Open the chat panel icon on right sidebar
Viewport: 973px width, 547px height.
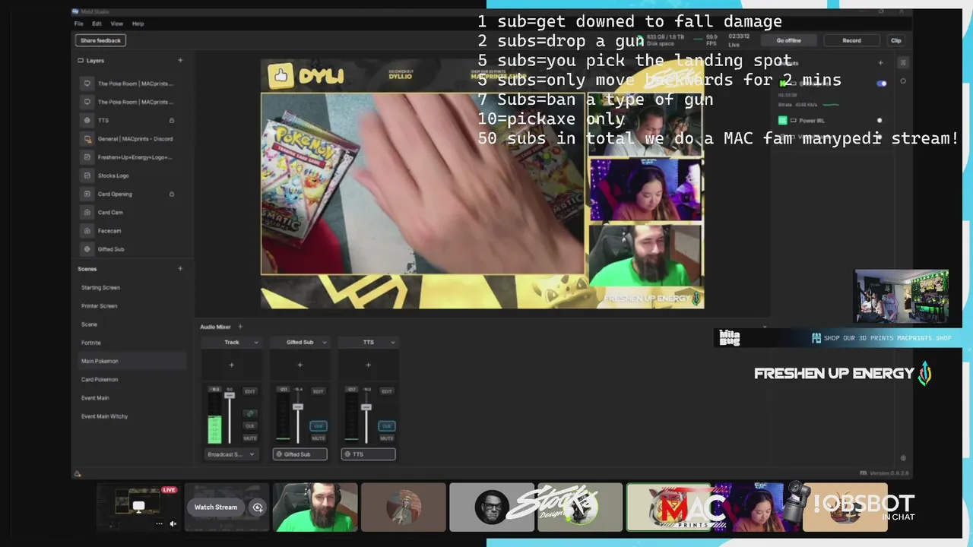pyautogui.click(x=903, y=81)
